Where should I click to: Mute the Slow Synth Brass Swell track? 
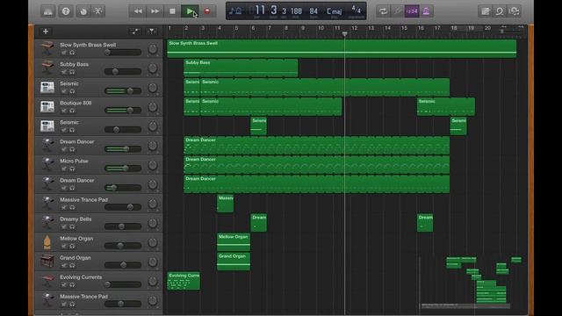[x=64, y=53]
